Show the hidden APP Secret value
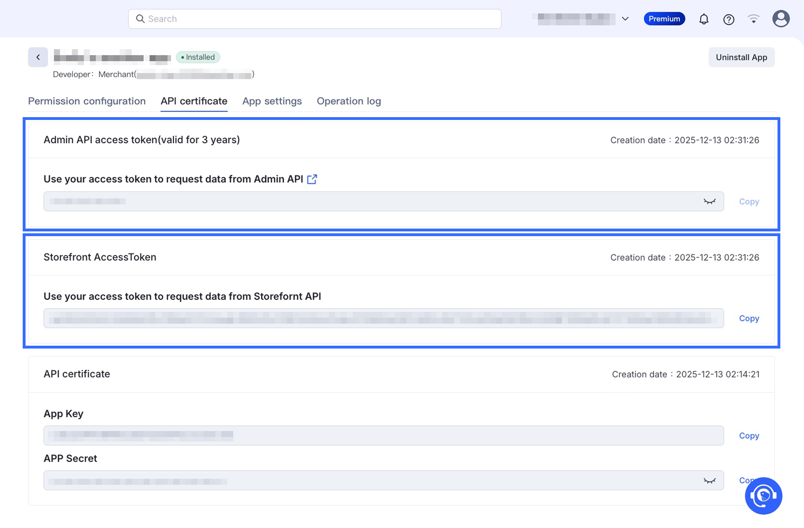 (709, 481)
